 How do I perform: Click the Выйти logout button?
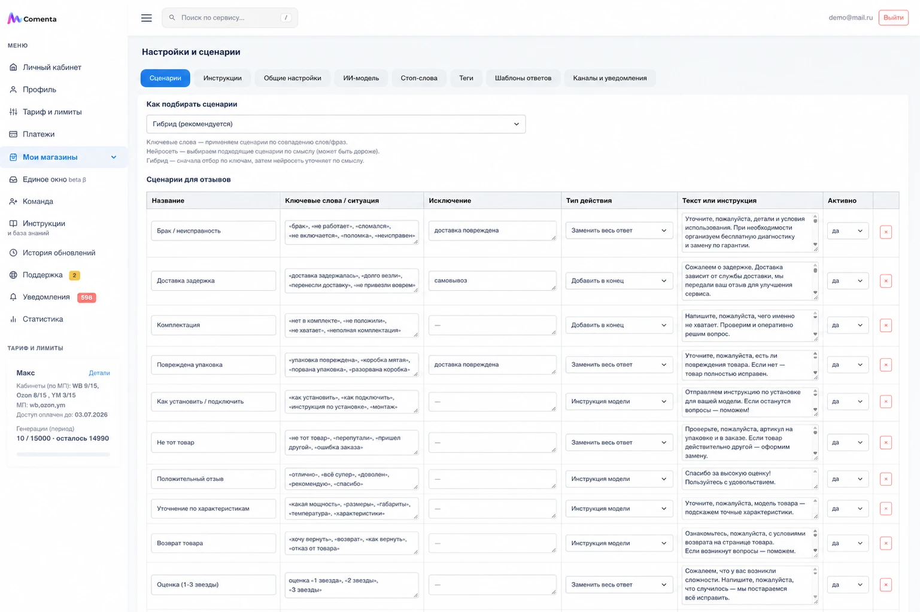[x=893, y=18]
